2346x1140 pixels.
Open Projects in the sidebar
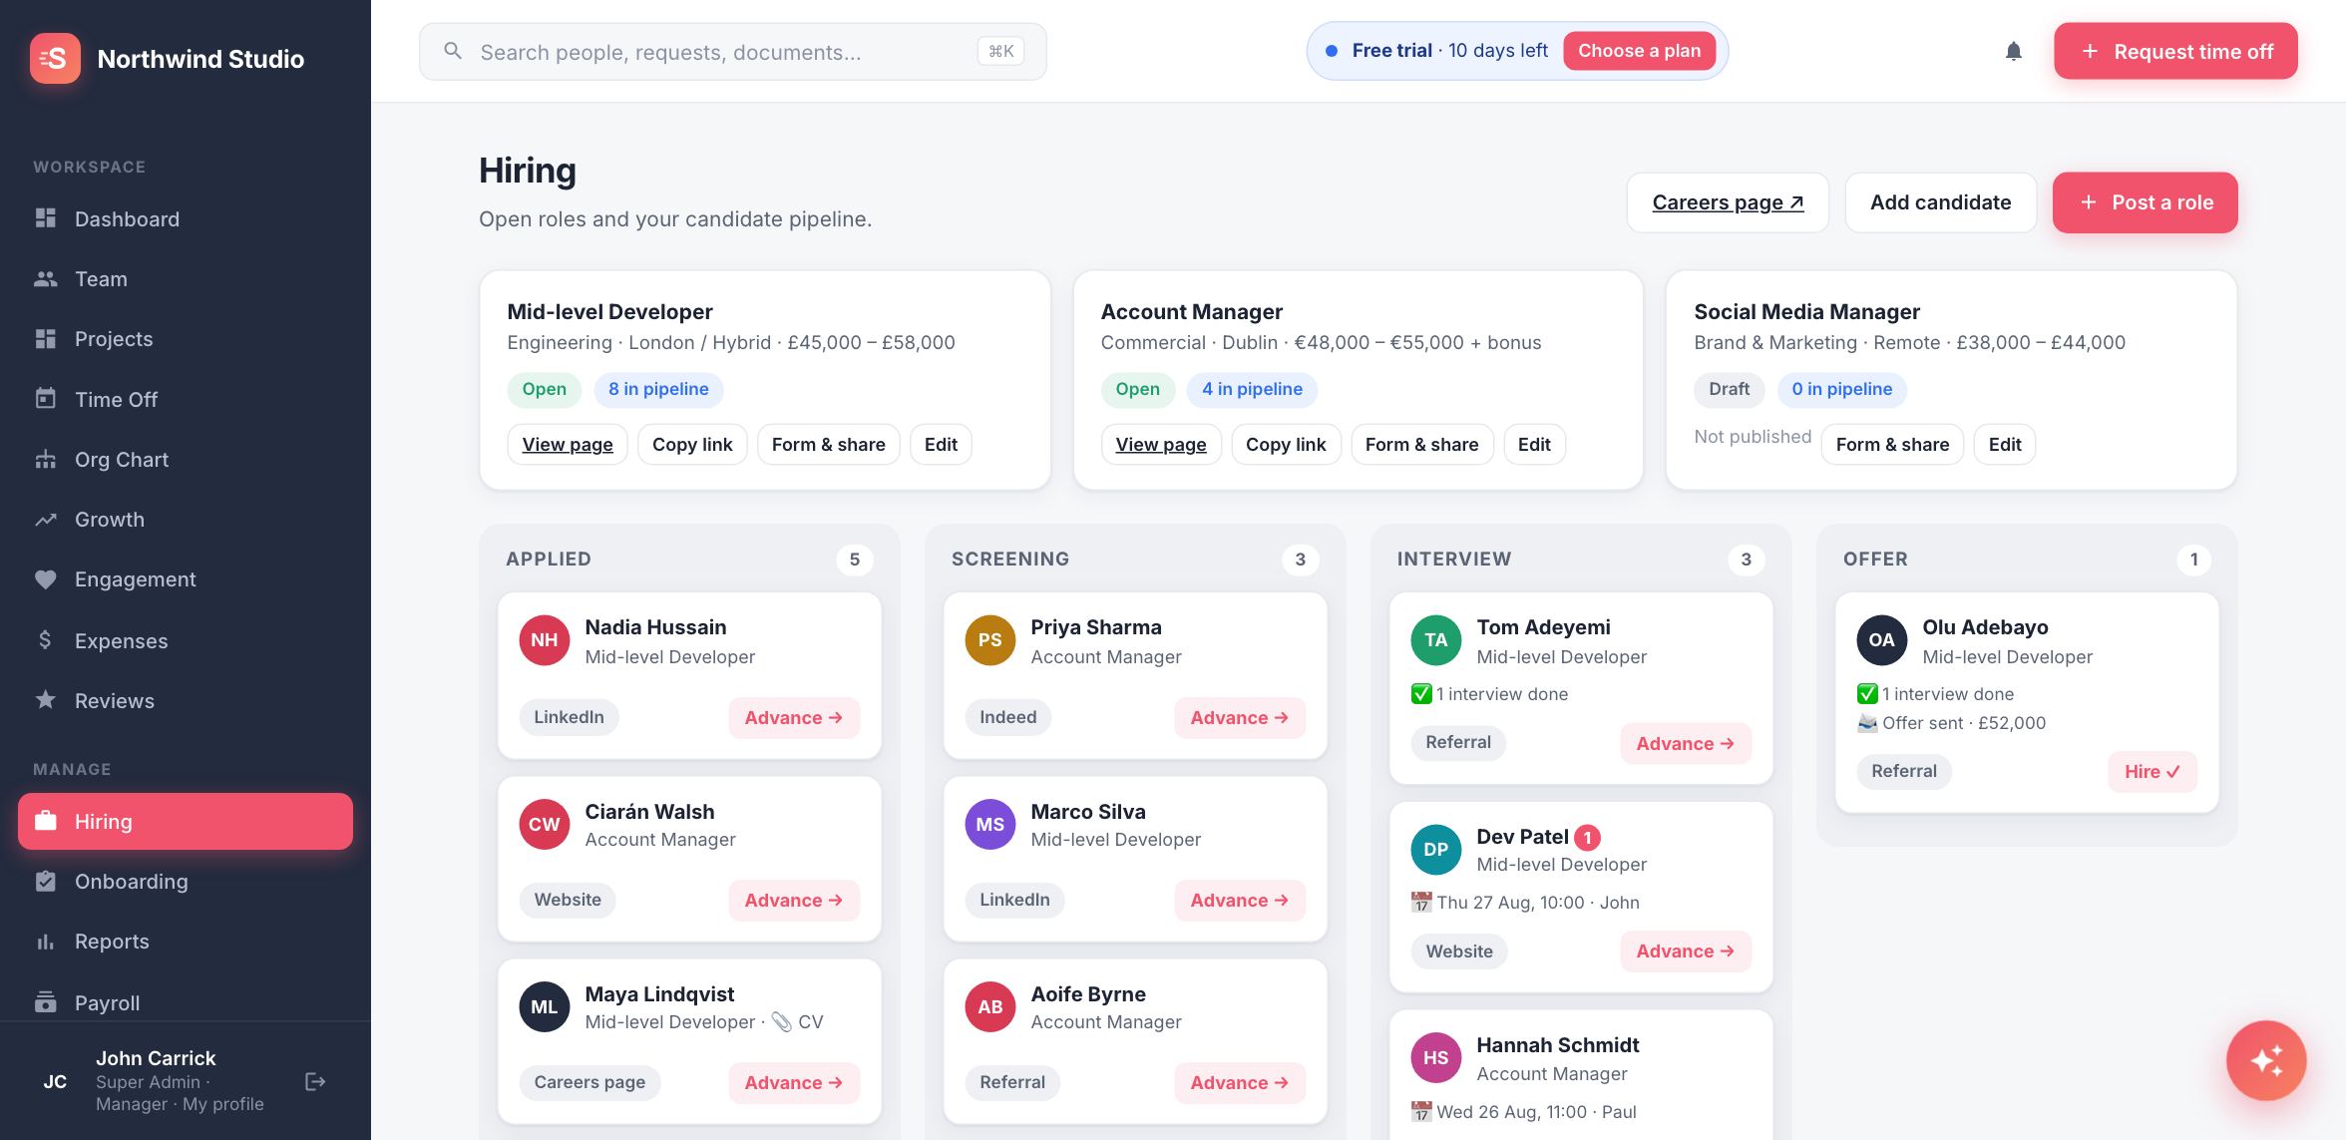[x=186, y=339]
